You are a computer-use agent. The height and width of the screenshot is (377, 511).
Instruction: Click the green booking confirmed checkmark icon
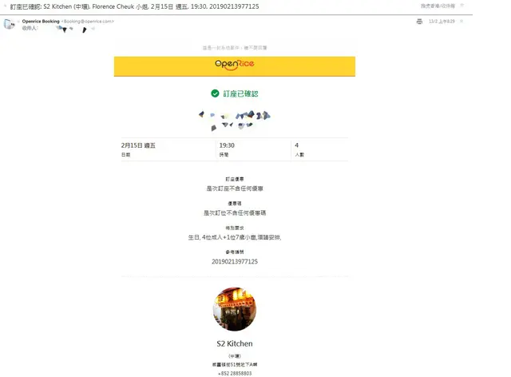(215, 93)
